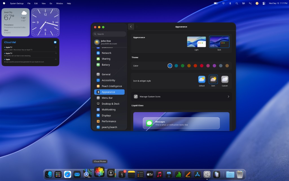Screen dimensions: 289x181
Task: Open Reminders from the dock
Action: 141,174
